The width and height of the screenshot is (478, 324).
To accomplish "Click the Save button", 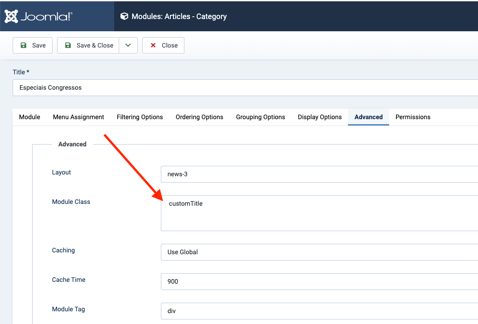I will click(x=33, y=45).
